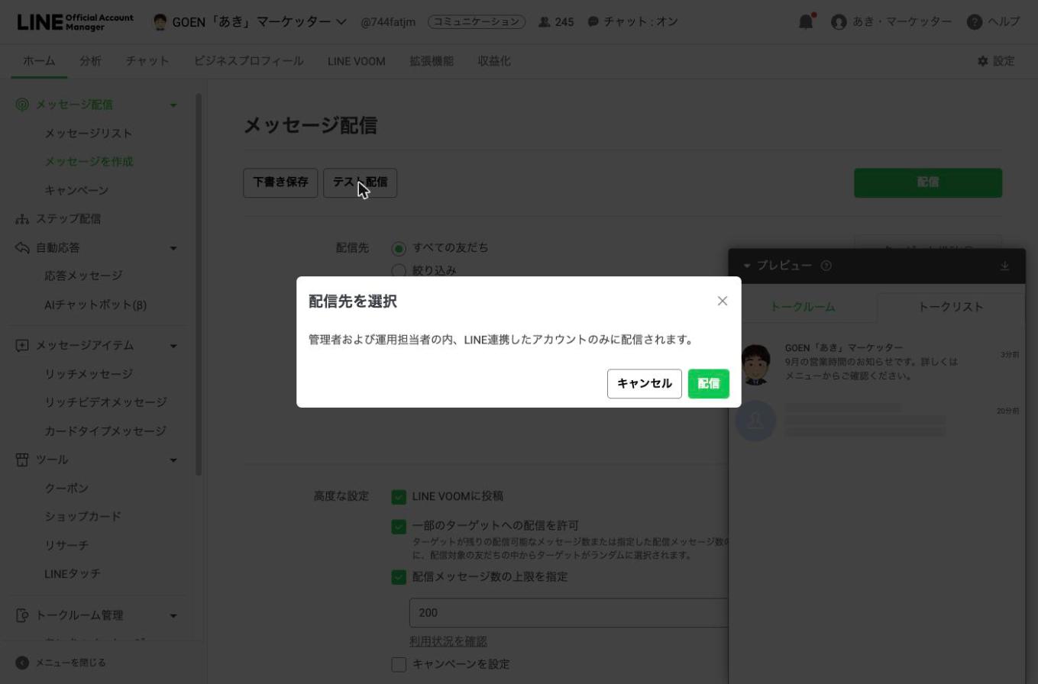Click the ツール shop icon

pos(22,460)
